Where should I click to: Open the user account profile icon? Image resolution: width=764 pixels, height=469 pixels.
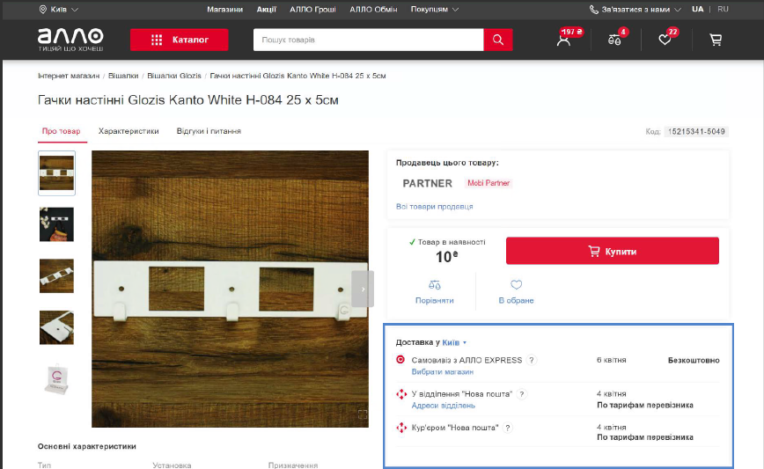point(563,40)
